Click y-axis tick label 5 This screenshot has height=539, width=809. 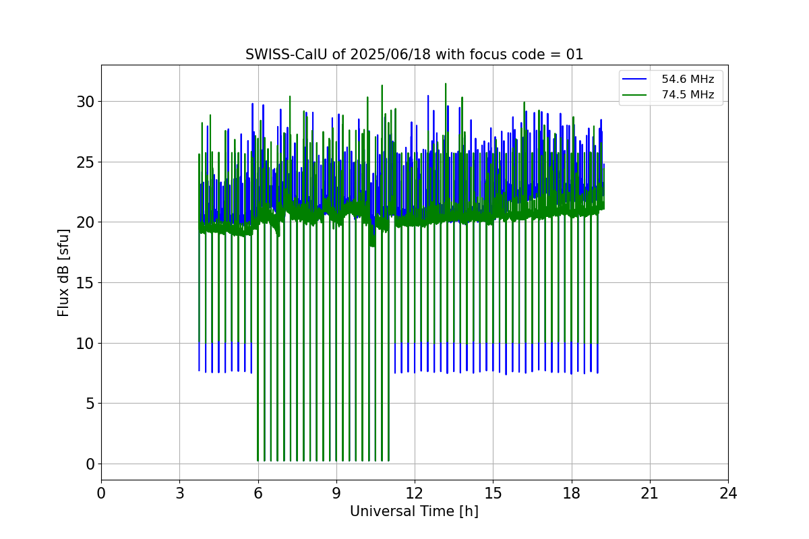coord(90,404)
